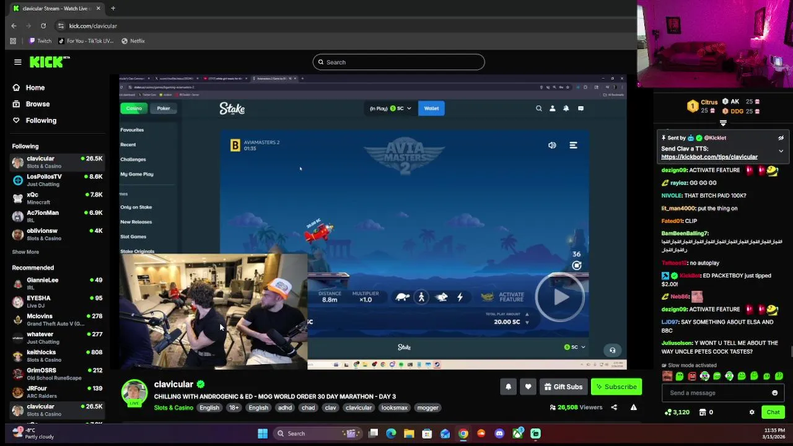Click the Stake Wallet button

coord(431,108)
